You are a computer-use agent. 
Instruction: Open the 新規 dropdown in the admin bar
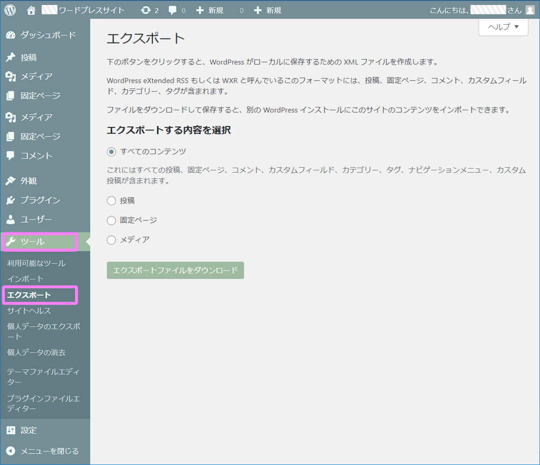coord(209,9)
